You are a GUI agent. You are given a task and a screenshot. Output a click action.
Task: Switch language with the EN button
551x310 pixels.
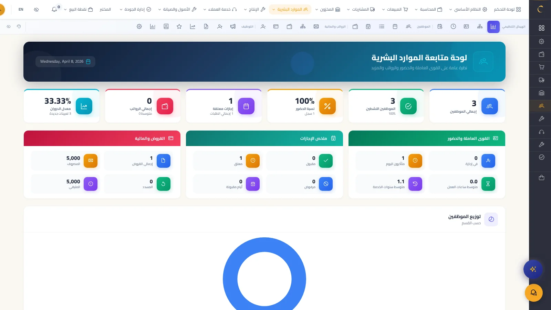pos(21,9)
